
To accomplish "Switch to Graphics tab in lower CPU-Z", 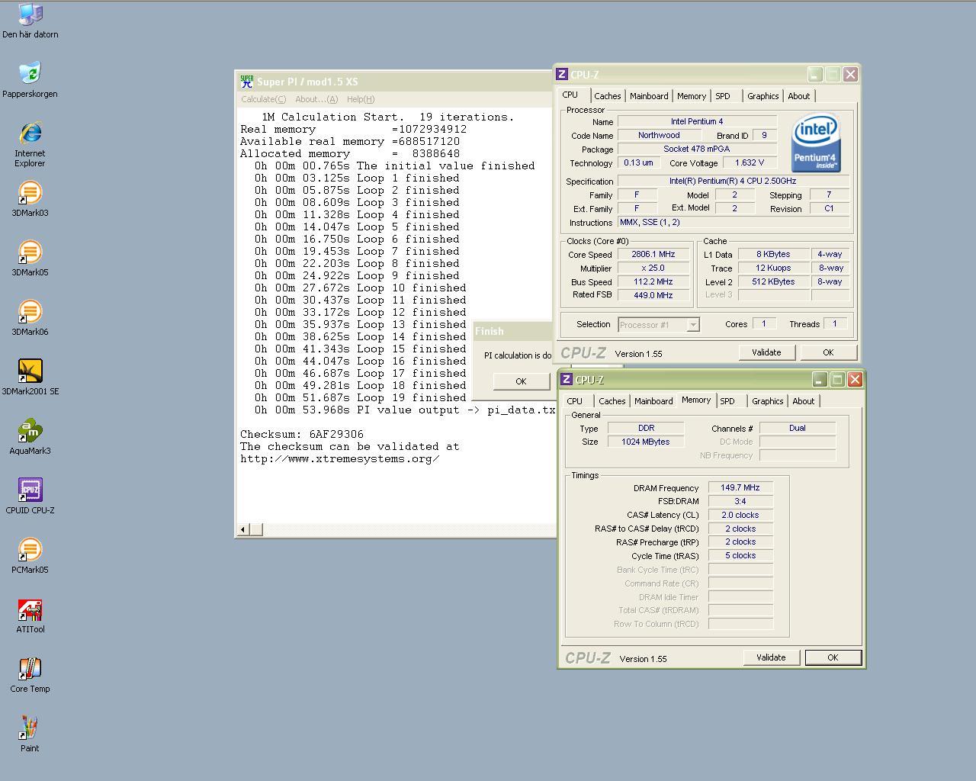I will tap(767, 401).
